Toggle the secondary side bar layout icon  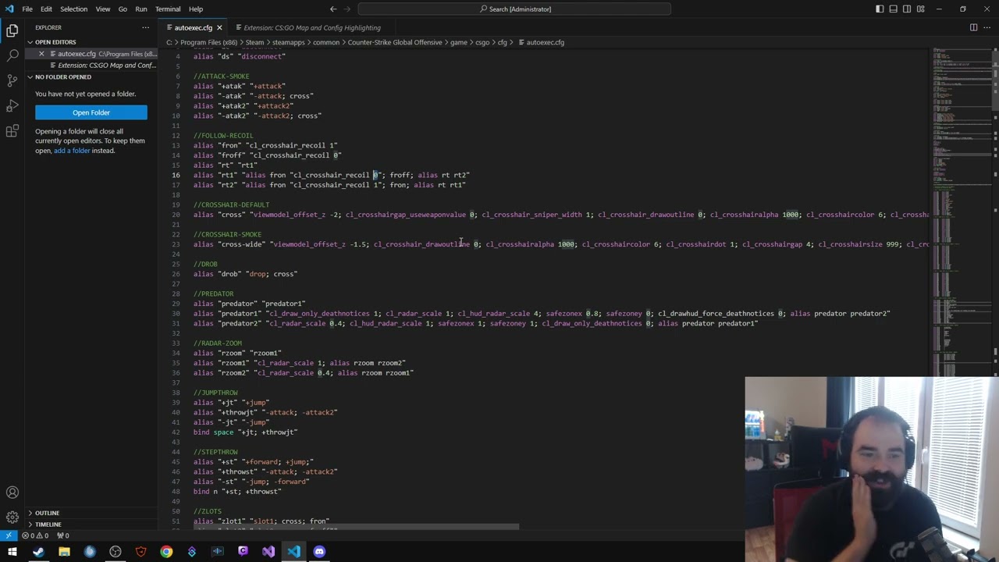pos(907,9)
